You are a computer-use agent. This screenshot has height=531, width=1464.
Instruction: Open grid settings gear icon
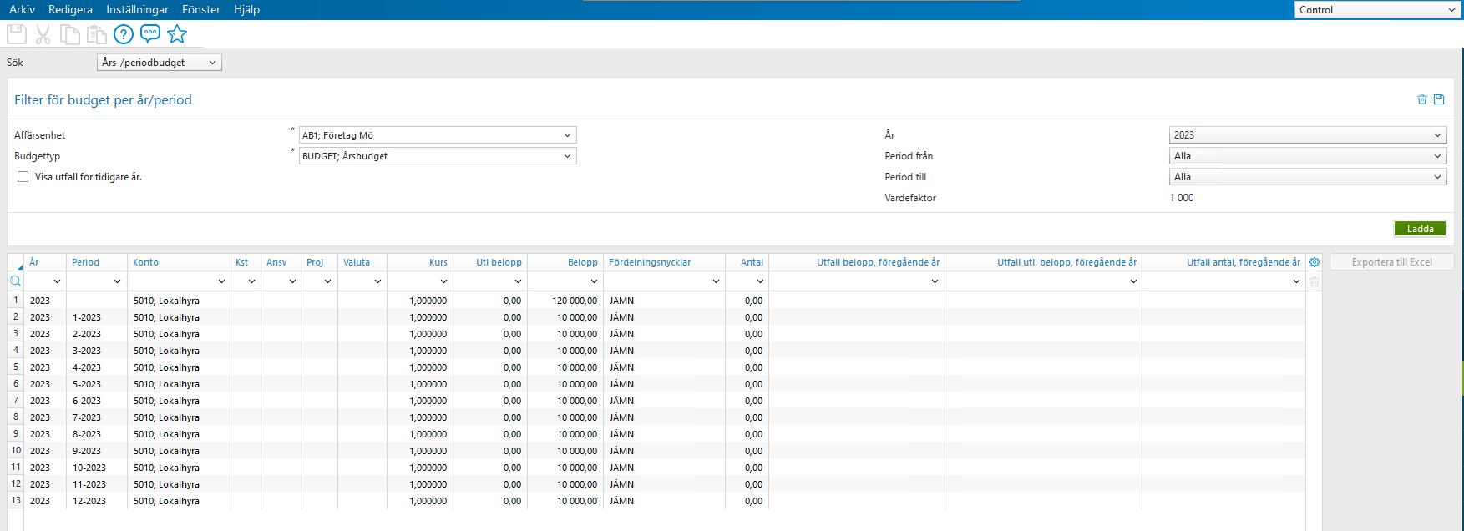click(x=1315, y=262)
